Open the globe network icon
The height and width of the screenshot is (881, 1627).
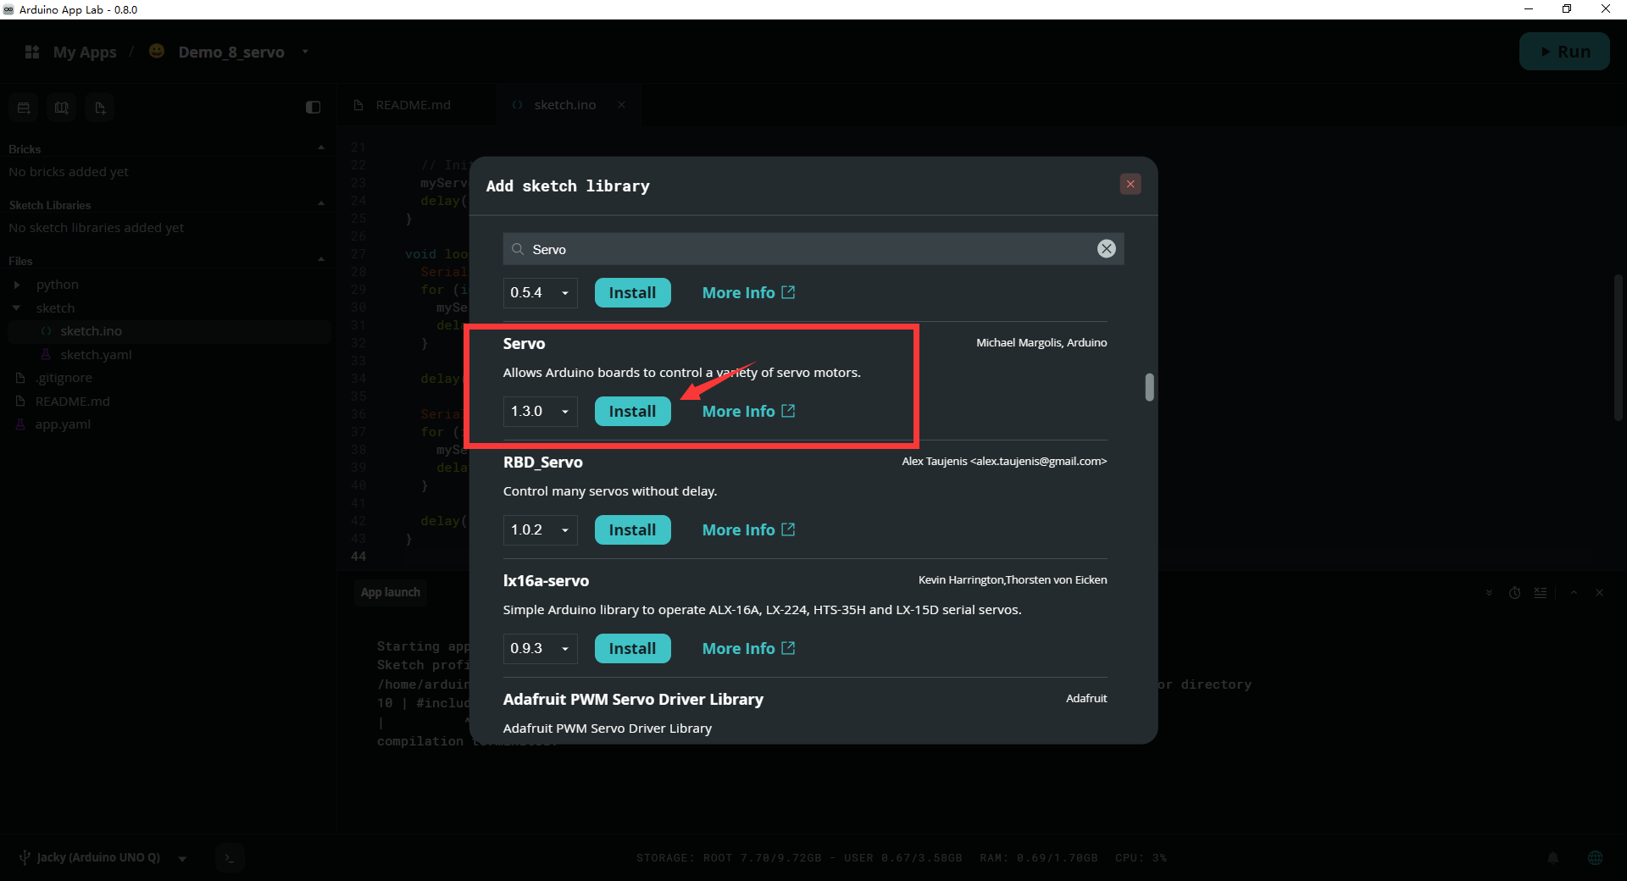pyautogui.click(x=1595, y=857)
